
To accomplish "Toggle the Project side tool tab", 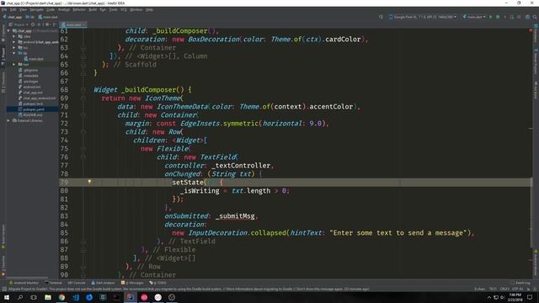I will point(3,56).
